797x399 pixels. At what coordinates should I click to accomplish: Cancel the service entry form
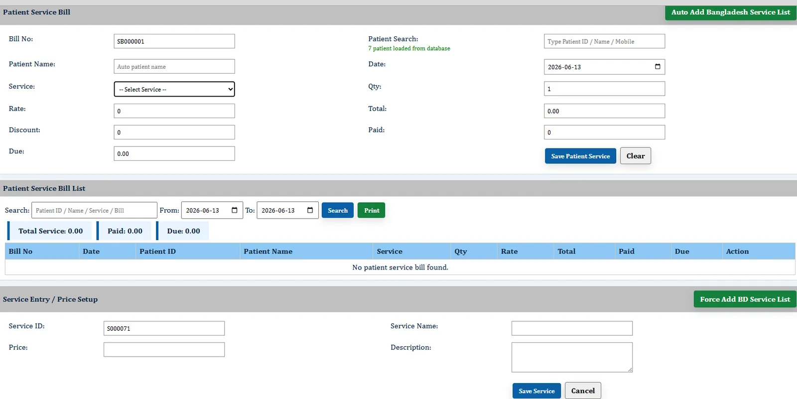pyautogui.click(x=583, y=391)
